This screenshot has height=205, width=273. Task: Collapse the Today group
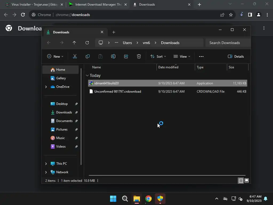coord(87,76)
